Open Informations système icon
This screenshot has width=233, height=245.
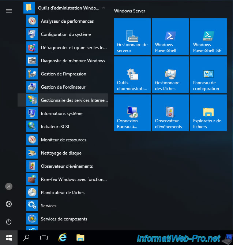click(32, 113)
